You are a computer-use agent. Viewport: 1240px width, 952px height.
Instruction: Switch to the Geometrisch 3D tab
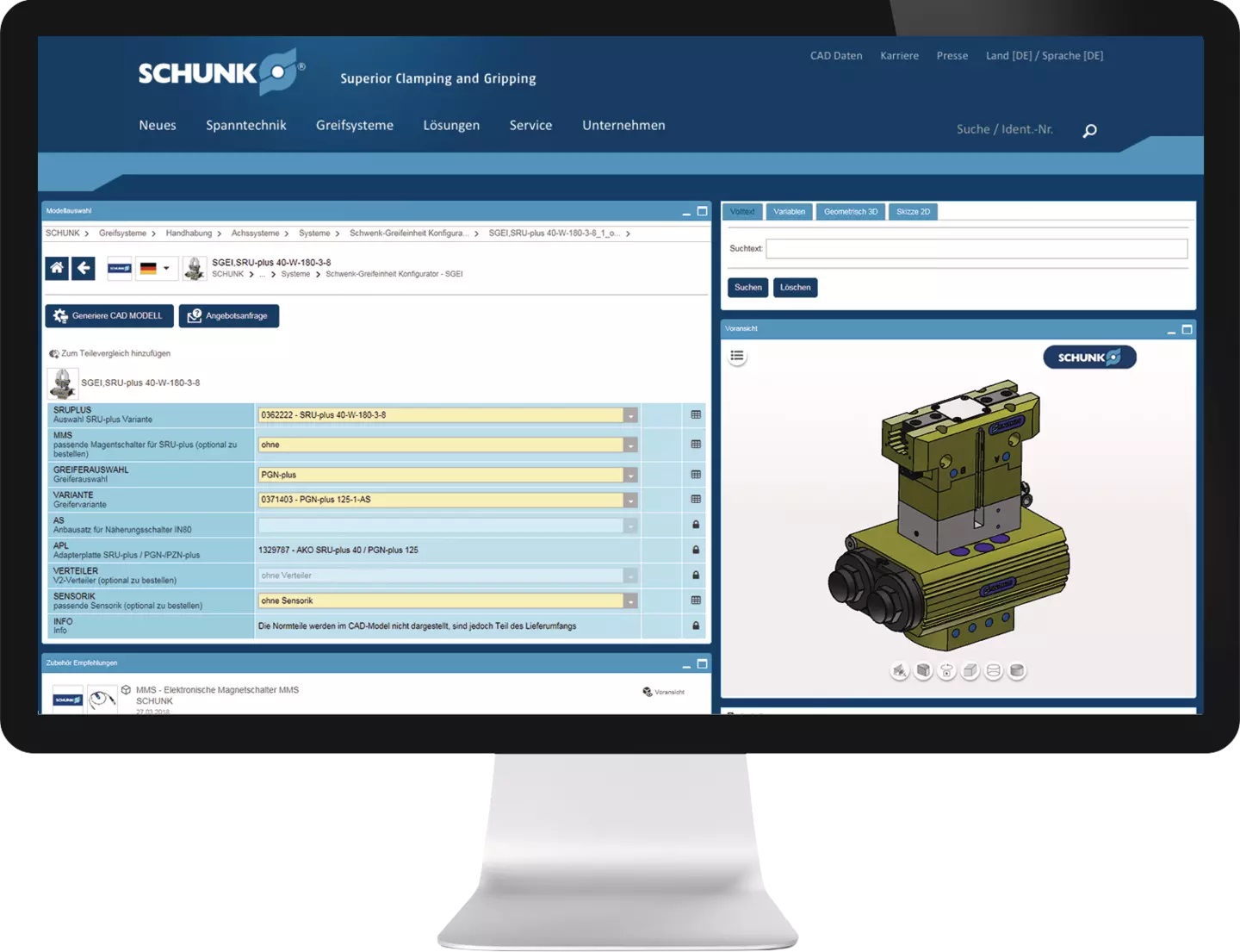tap(849, 211)
